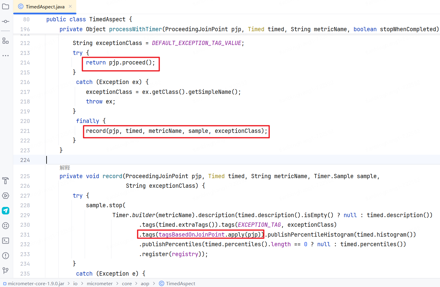Click the More tool windows ellipsis

click(6, 56)
